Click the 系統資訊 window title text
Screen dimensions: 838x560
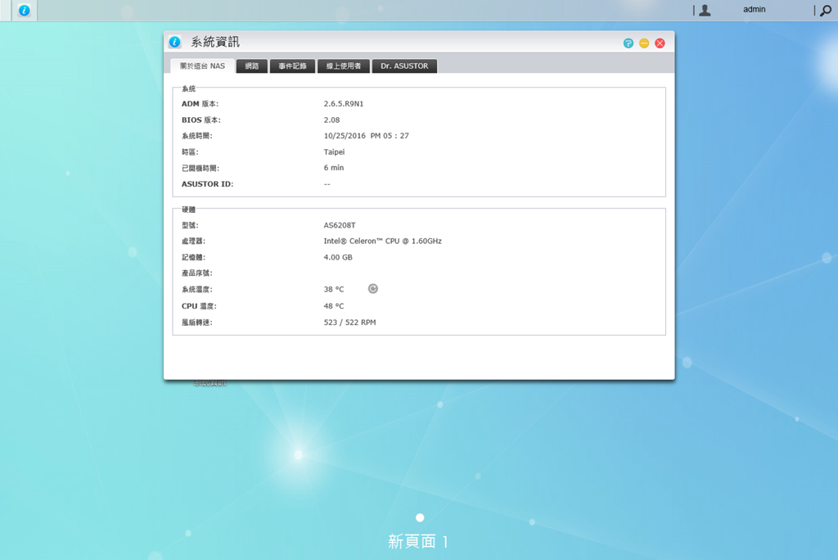pos(215,42)
